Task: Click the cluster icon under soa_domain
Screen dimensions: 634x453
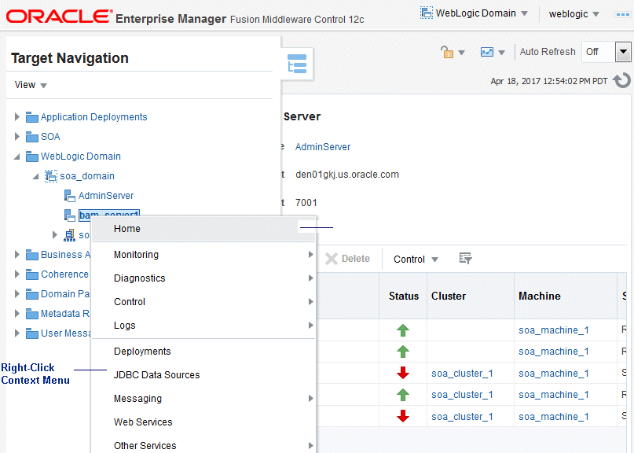Action: [70, 235]
